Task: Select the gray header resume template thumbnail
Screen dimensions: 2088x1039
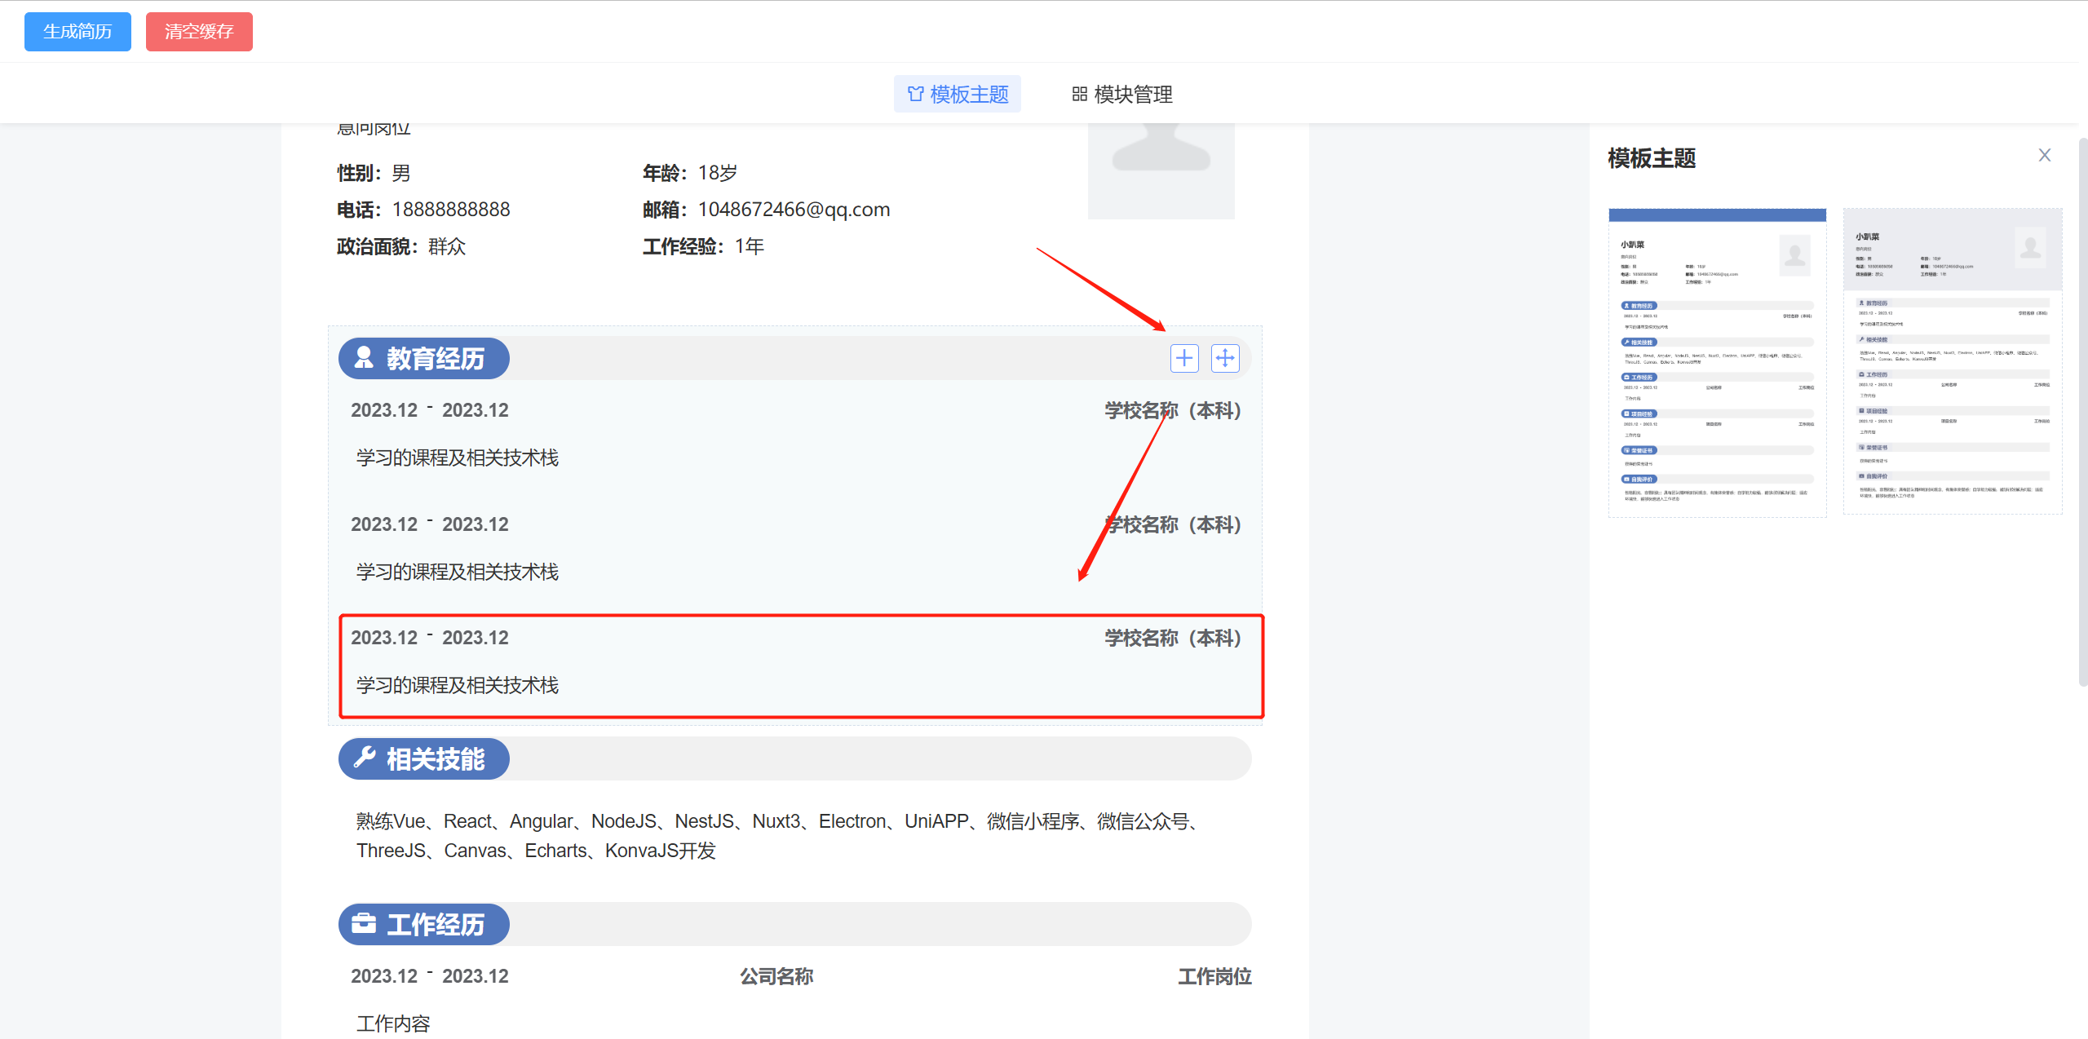Action: [1952, 361]
